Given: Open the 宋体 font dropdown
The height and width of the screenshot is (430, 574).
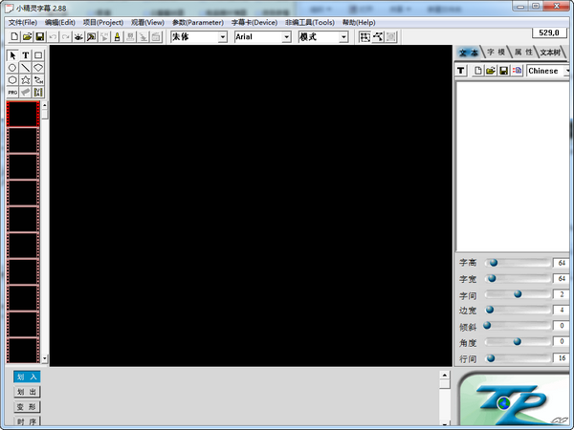Looking at the screenshot, I should pyautogui.click(x=223, y=37).
